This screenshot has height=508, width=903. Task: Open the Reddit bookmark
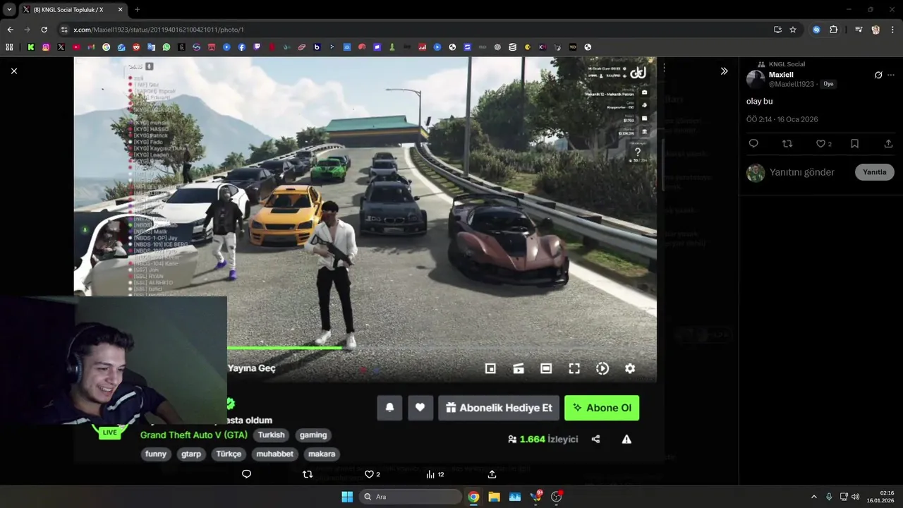(136, 47)
